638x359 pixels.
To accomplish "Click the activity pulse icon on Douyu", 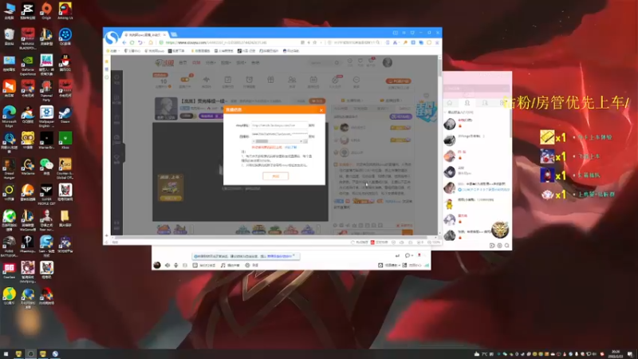I will coord(207,81).
